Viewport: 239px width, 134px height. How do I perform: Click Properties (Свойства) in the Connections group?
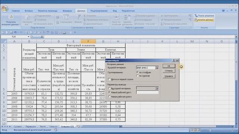tap(40, 20)
